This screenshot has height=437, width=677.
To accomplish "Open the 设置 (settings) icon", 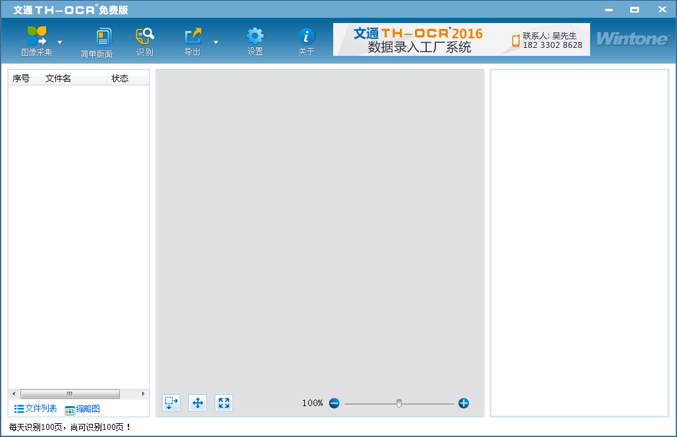I will pos(254,41).
